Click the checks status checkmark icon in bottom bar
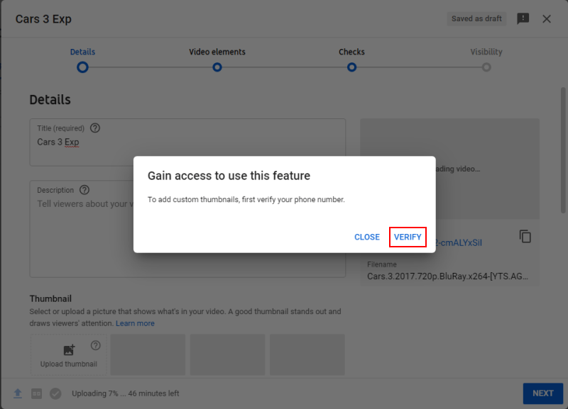The height and width of the screenshot is (409, 568). click(x=55, y=393)
